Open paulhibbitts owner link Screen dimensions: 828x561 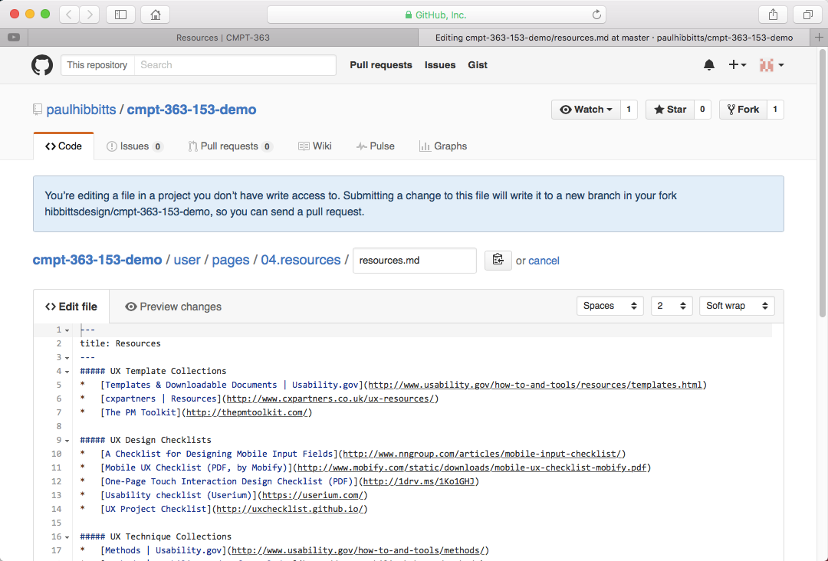tap(81, 110)
